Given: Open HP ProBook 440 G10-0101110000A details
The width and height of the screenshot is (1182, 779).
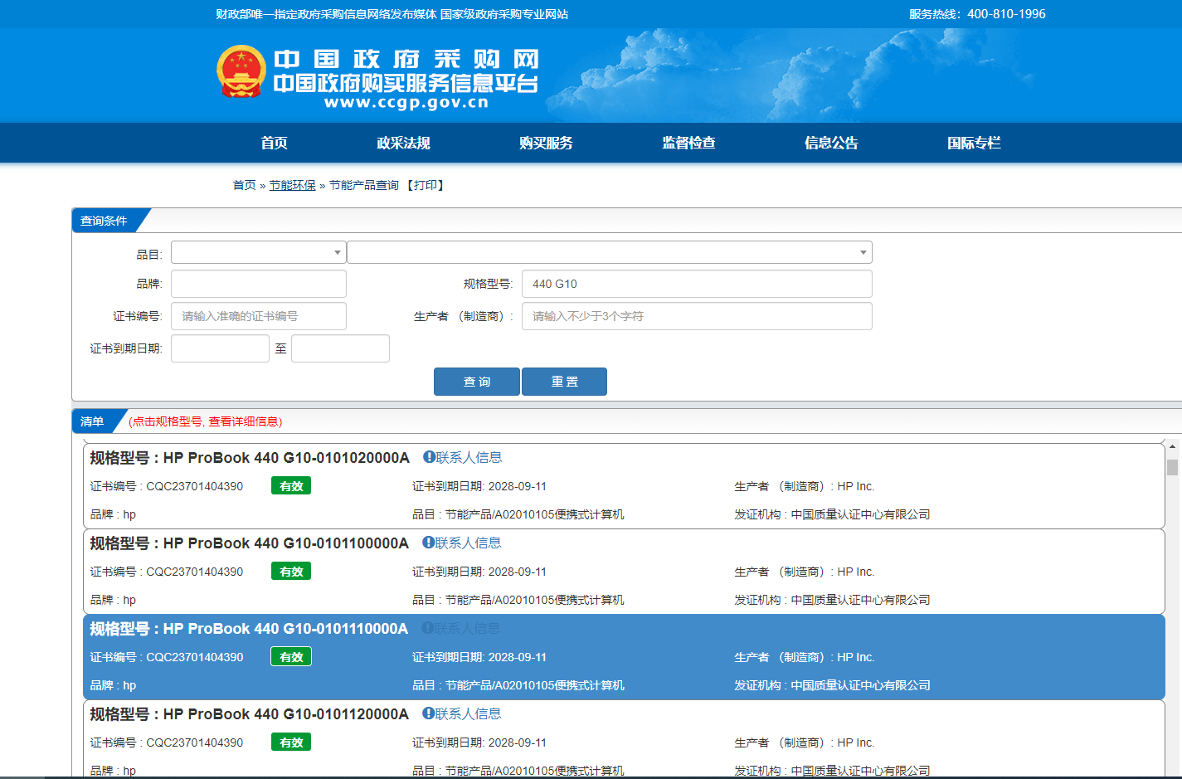Looking at the screenshot, I should click(285, 629).
